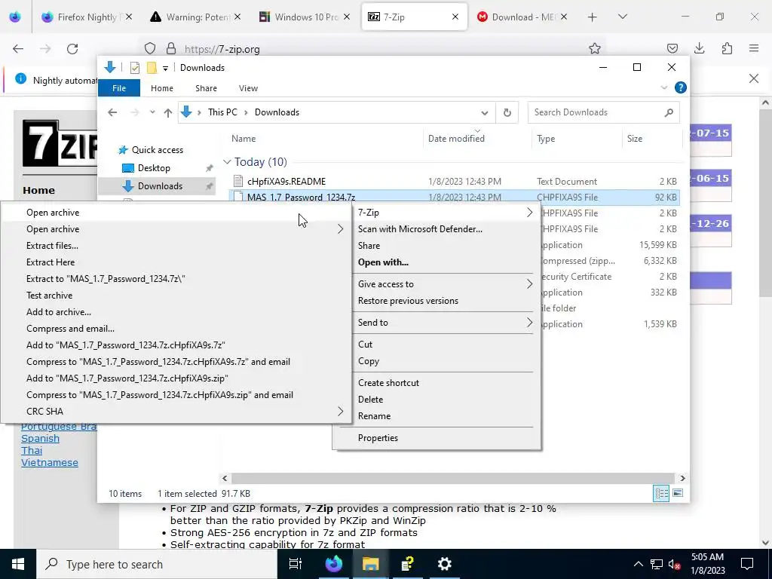Open Firefox Downloads panel icon
The height and width of the screenshot is (579, 772).
pyautogui.click(x=699, y=48)
